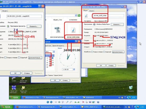Select the Ярлык для ТЕКСТЫ desktop shortcut

pos(23,90)
